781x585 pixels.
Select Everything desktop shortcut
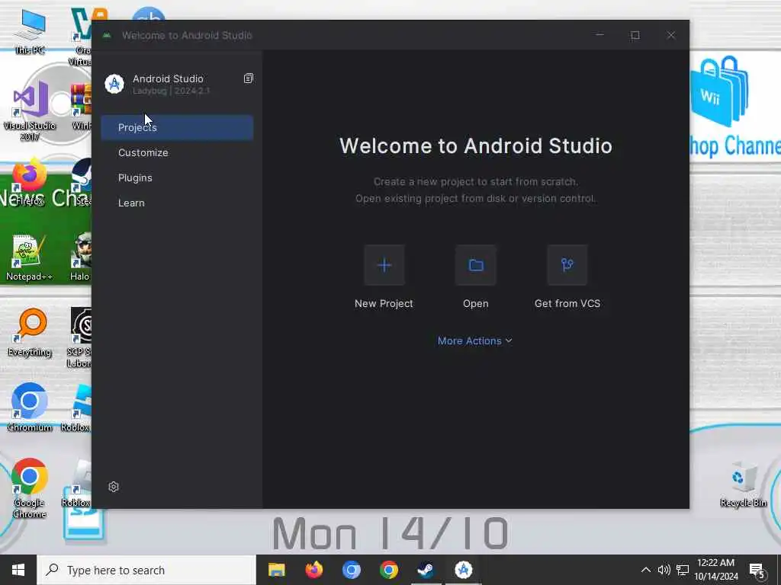(x=30, y=333)
